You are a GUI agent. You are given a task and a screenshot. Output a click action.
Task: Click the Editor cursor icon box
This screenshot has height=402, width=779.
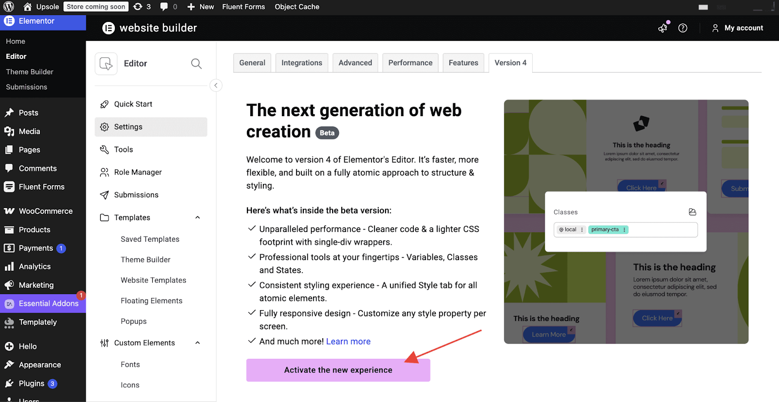pyautogui.click(x=106, y=64)
